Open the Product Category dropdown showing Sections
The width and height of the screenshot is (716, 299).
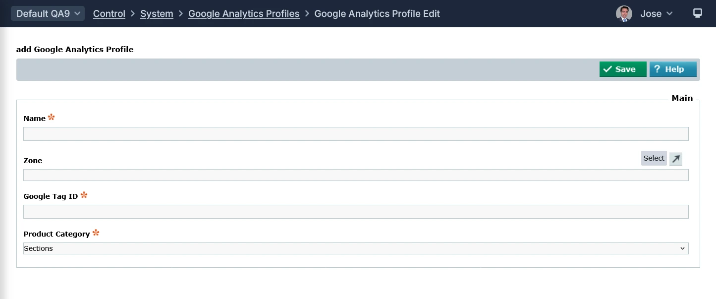coord(355,248)
